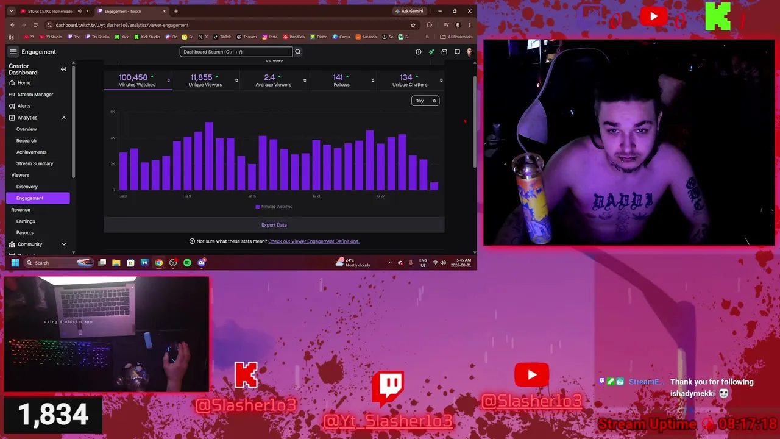Open the TikTok bookmark
This screenshot has height=439, width=780.
[222, 37]
